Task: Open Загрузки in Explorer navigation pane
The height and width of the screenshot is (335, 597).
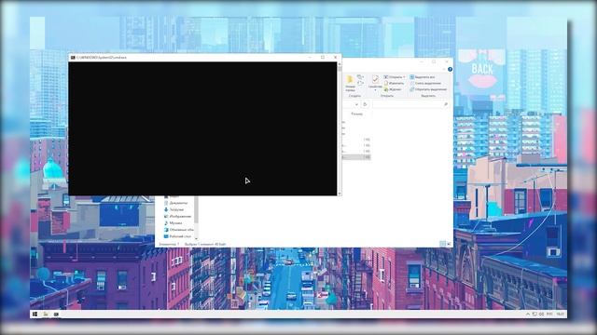Action: click(x=174, y=209)
